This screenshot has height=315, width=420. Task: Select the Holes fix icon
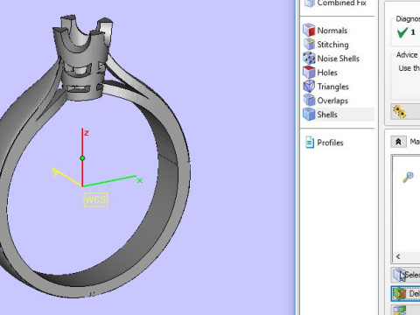[309, 72]
